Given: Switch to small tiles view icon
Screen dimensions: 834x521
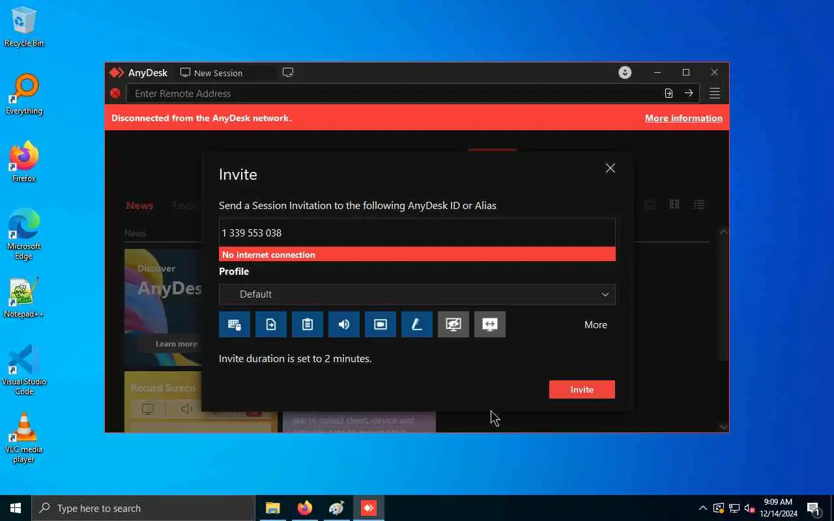Looking at the screenshot, I should coord(674,204).
